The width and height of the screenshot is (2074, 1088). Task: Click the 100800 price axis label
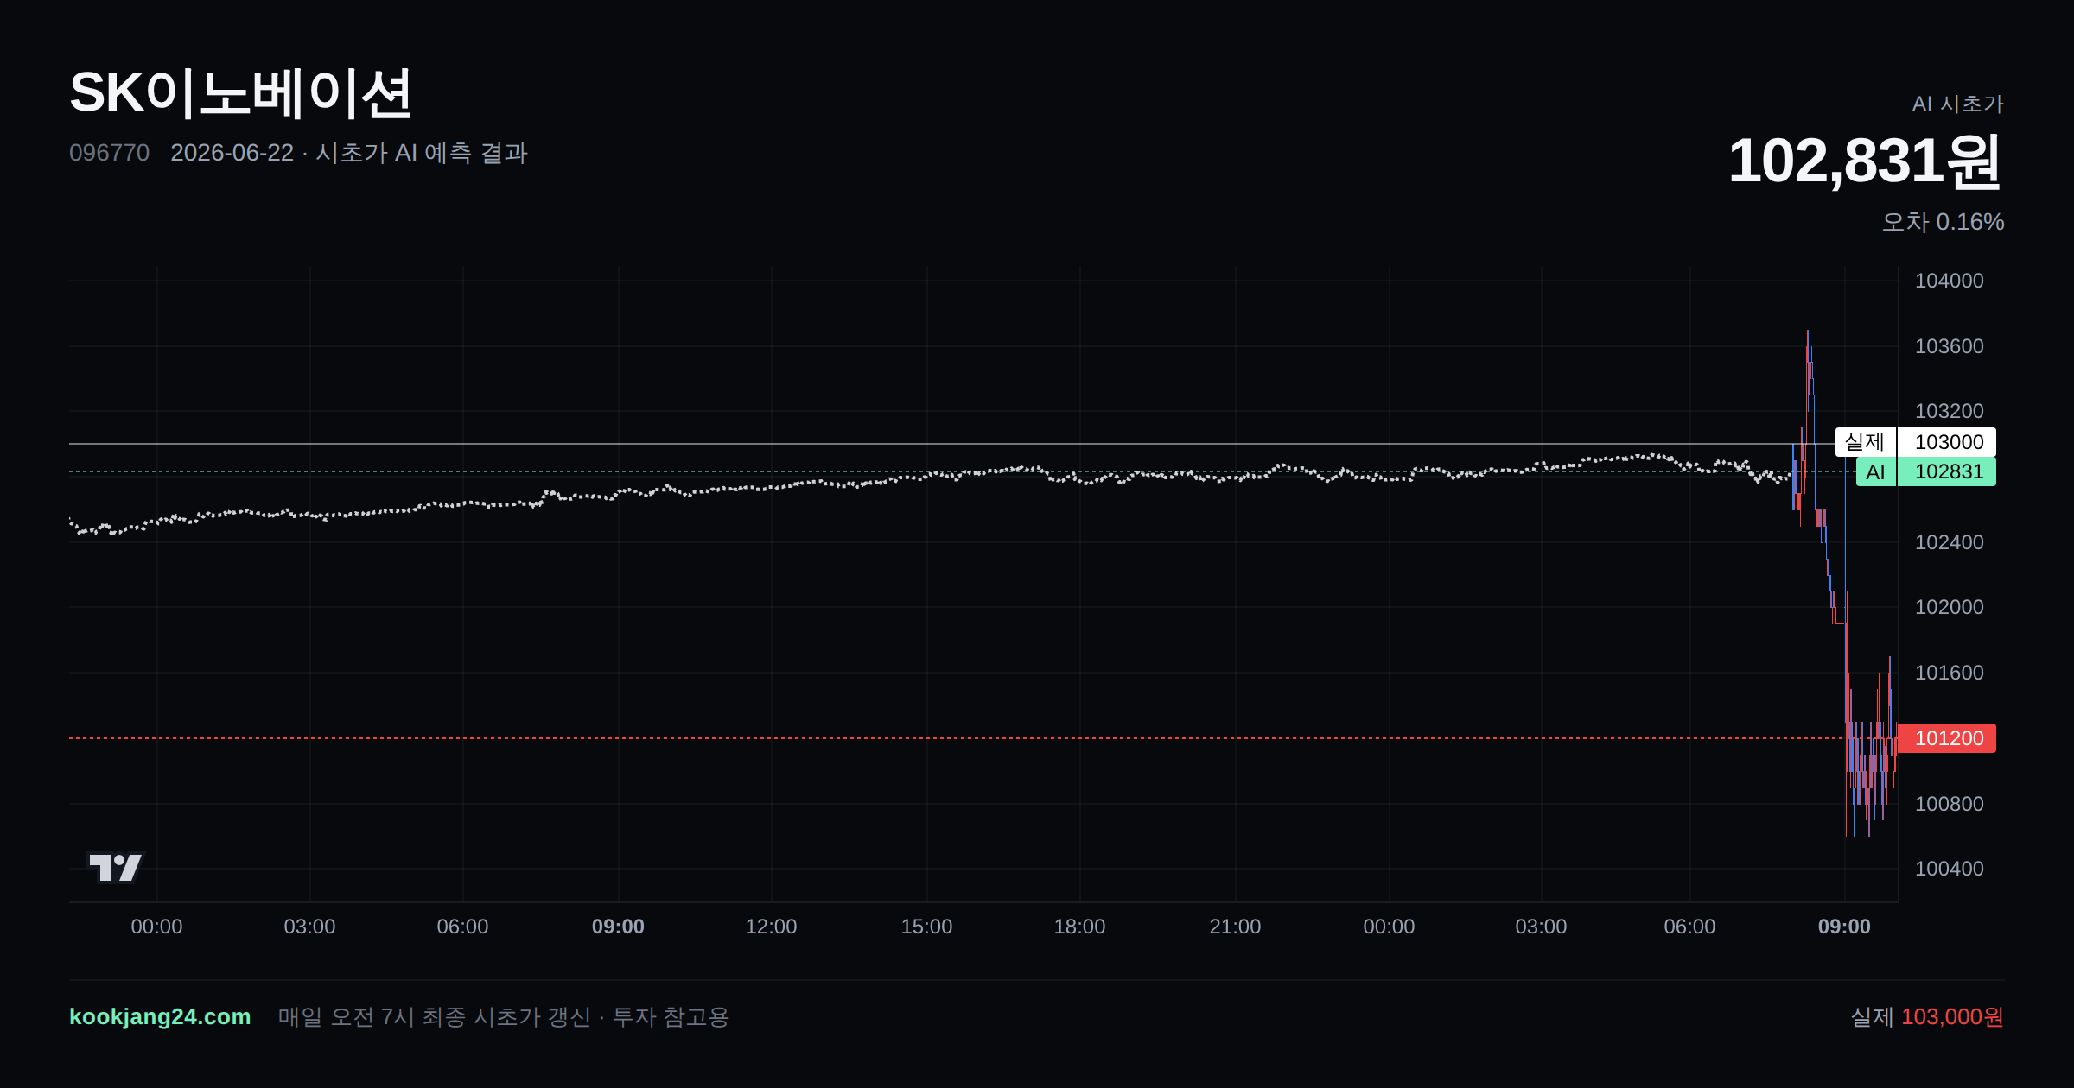(x=1949, y=804)
